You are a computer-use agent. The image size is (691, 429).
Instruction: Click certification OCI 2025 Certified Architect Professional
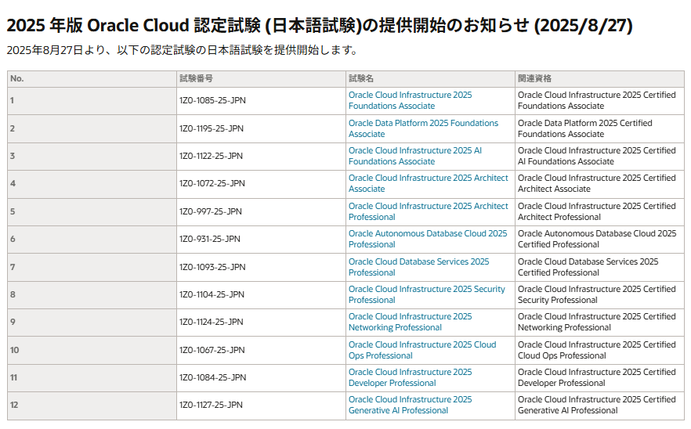pos(597,211)
